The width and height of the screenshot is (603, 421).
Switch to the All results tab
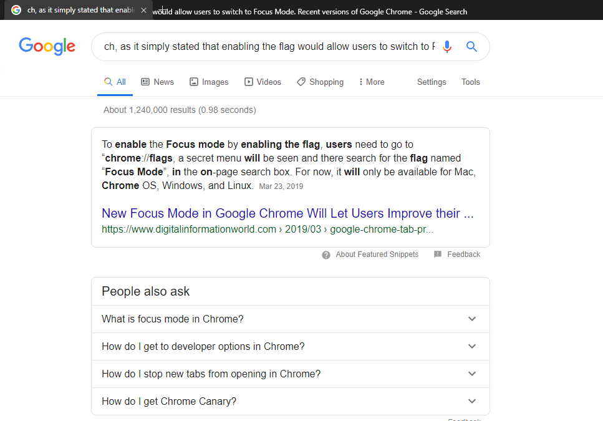[115, 82]
